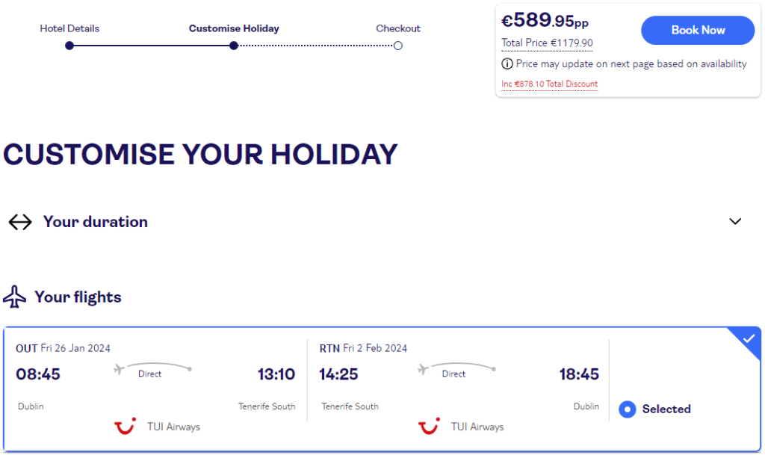
Task: Click the airplane icon beside Your flights
Action: (15, 297)
